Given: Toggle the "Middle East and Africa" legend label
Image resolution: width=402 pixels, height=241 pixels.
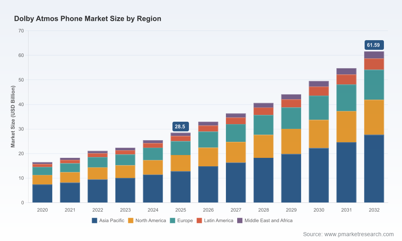Looking at the screenshot, I should pyautogui.click(x=269, y=221).
